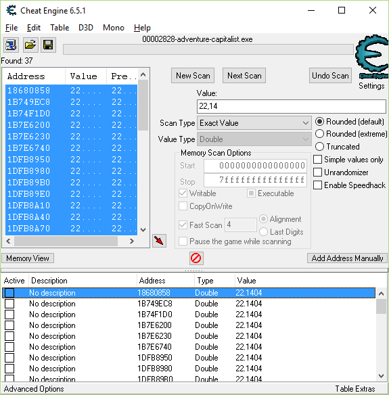Click Double type for address 1B7E6230
The height and width of the screenshot is (395, 389).
[206, 336]
